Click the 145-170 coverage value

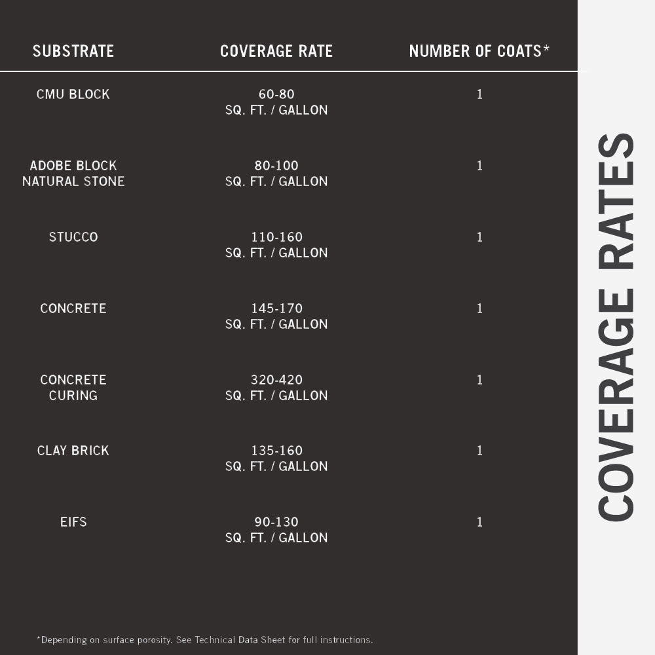[276, 309]
